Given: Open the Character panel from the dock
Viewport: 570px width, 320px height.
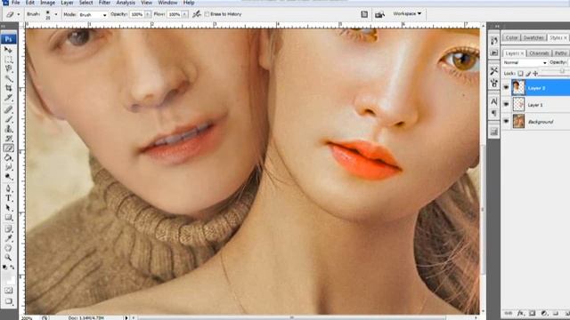Looking at the screenshot, I should point(493,100).
